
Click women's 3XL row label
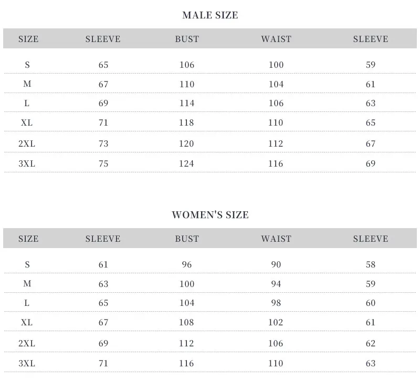(x=27, y=363)
